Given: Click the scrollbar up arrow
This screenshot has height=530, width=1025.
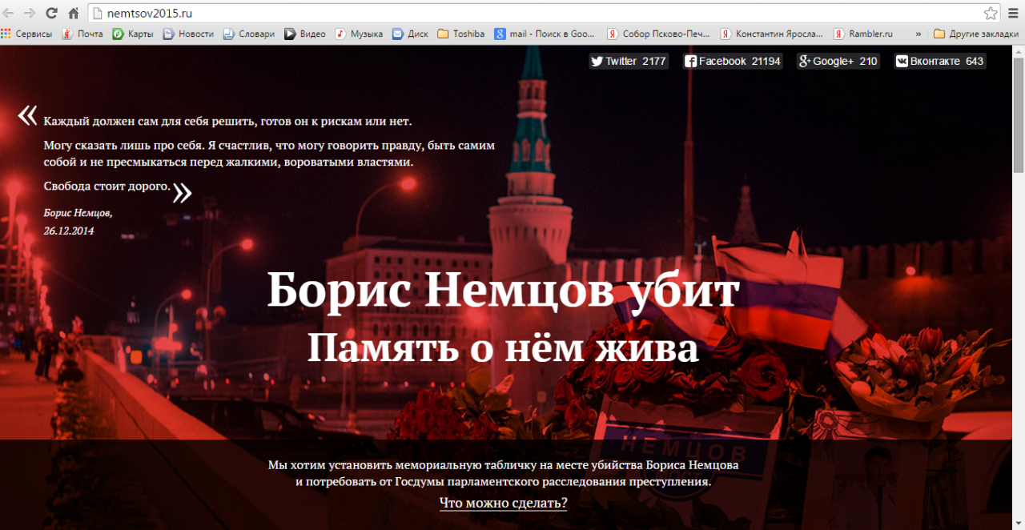Looking at the screenshot, I should (1018, 51).
